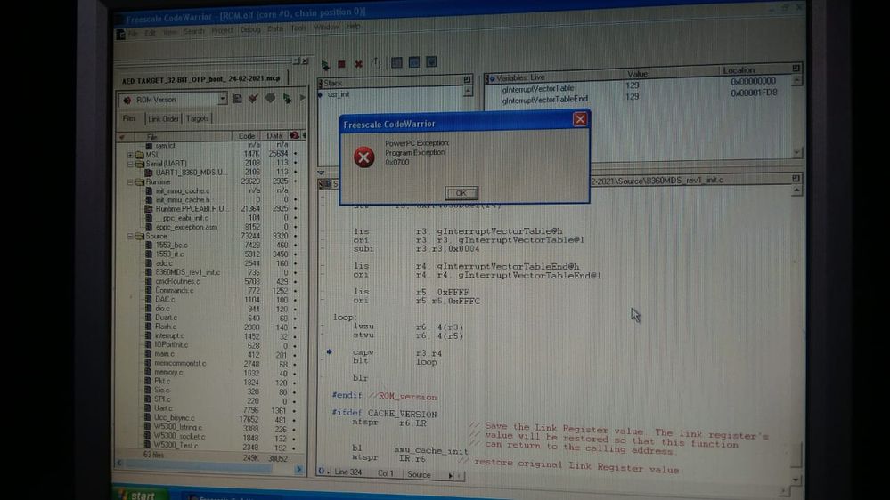
Task: Set breakpoint dash beside lis r3 line
Action: point(323,230)
